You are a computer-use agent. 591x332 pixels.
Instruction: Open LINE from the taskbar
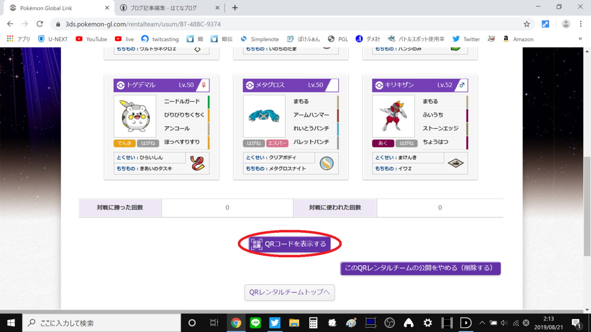coord(256,323)
